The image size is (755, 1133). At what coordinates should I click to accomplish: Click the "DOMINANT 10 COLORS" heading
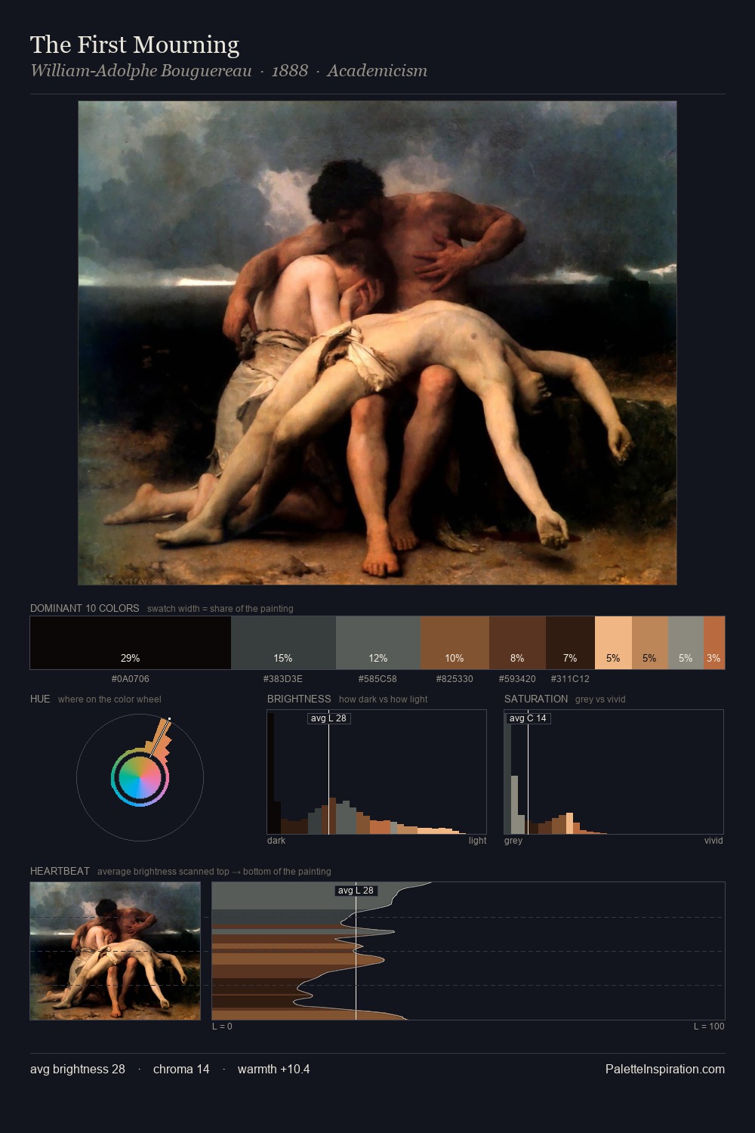tap(85, 608)
